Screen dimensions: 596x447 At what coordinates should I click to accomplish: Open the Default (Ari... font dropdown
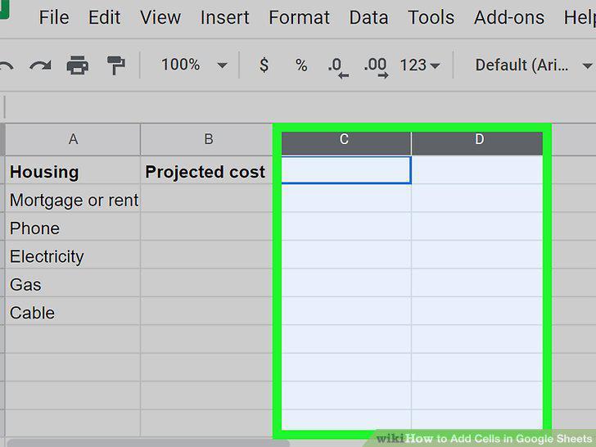click(x=533, y=65)
